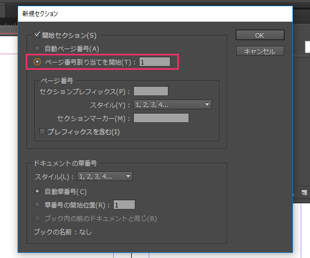Click the キャンセル button
Image resolution: width=310 pixels, height=258 pixels.
click(260, 51)
